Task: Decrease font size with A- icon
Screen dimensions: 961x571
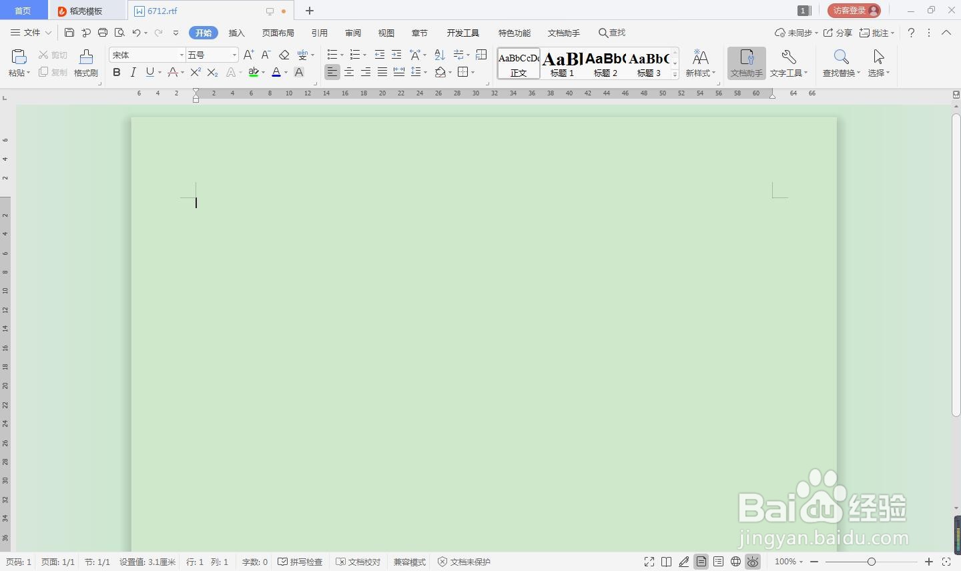Action: pos(266,55)
